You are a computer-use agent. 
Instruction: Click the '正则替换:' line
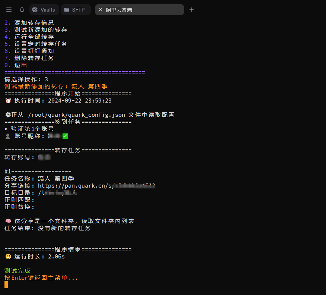click(x=19, y=207)
